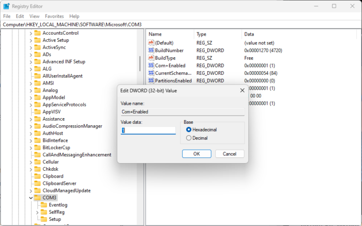Viewport: 362px width, 226px height.
Task: Click the AMSI folder icon
Action: click(x=37, y=83)
